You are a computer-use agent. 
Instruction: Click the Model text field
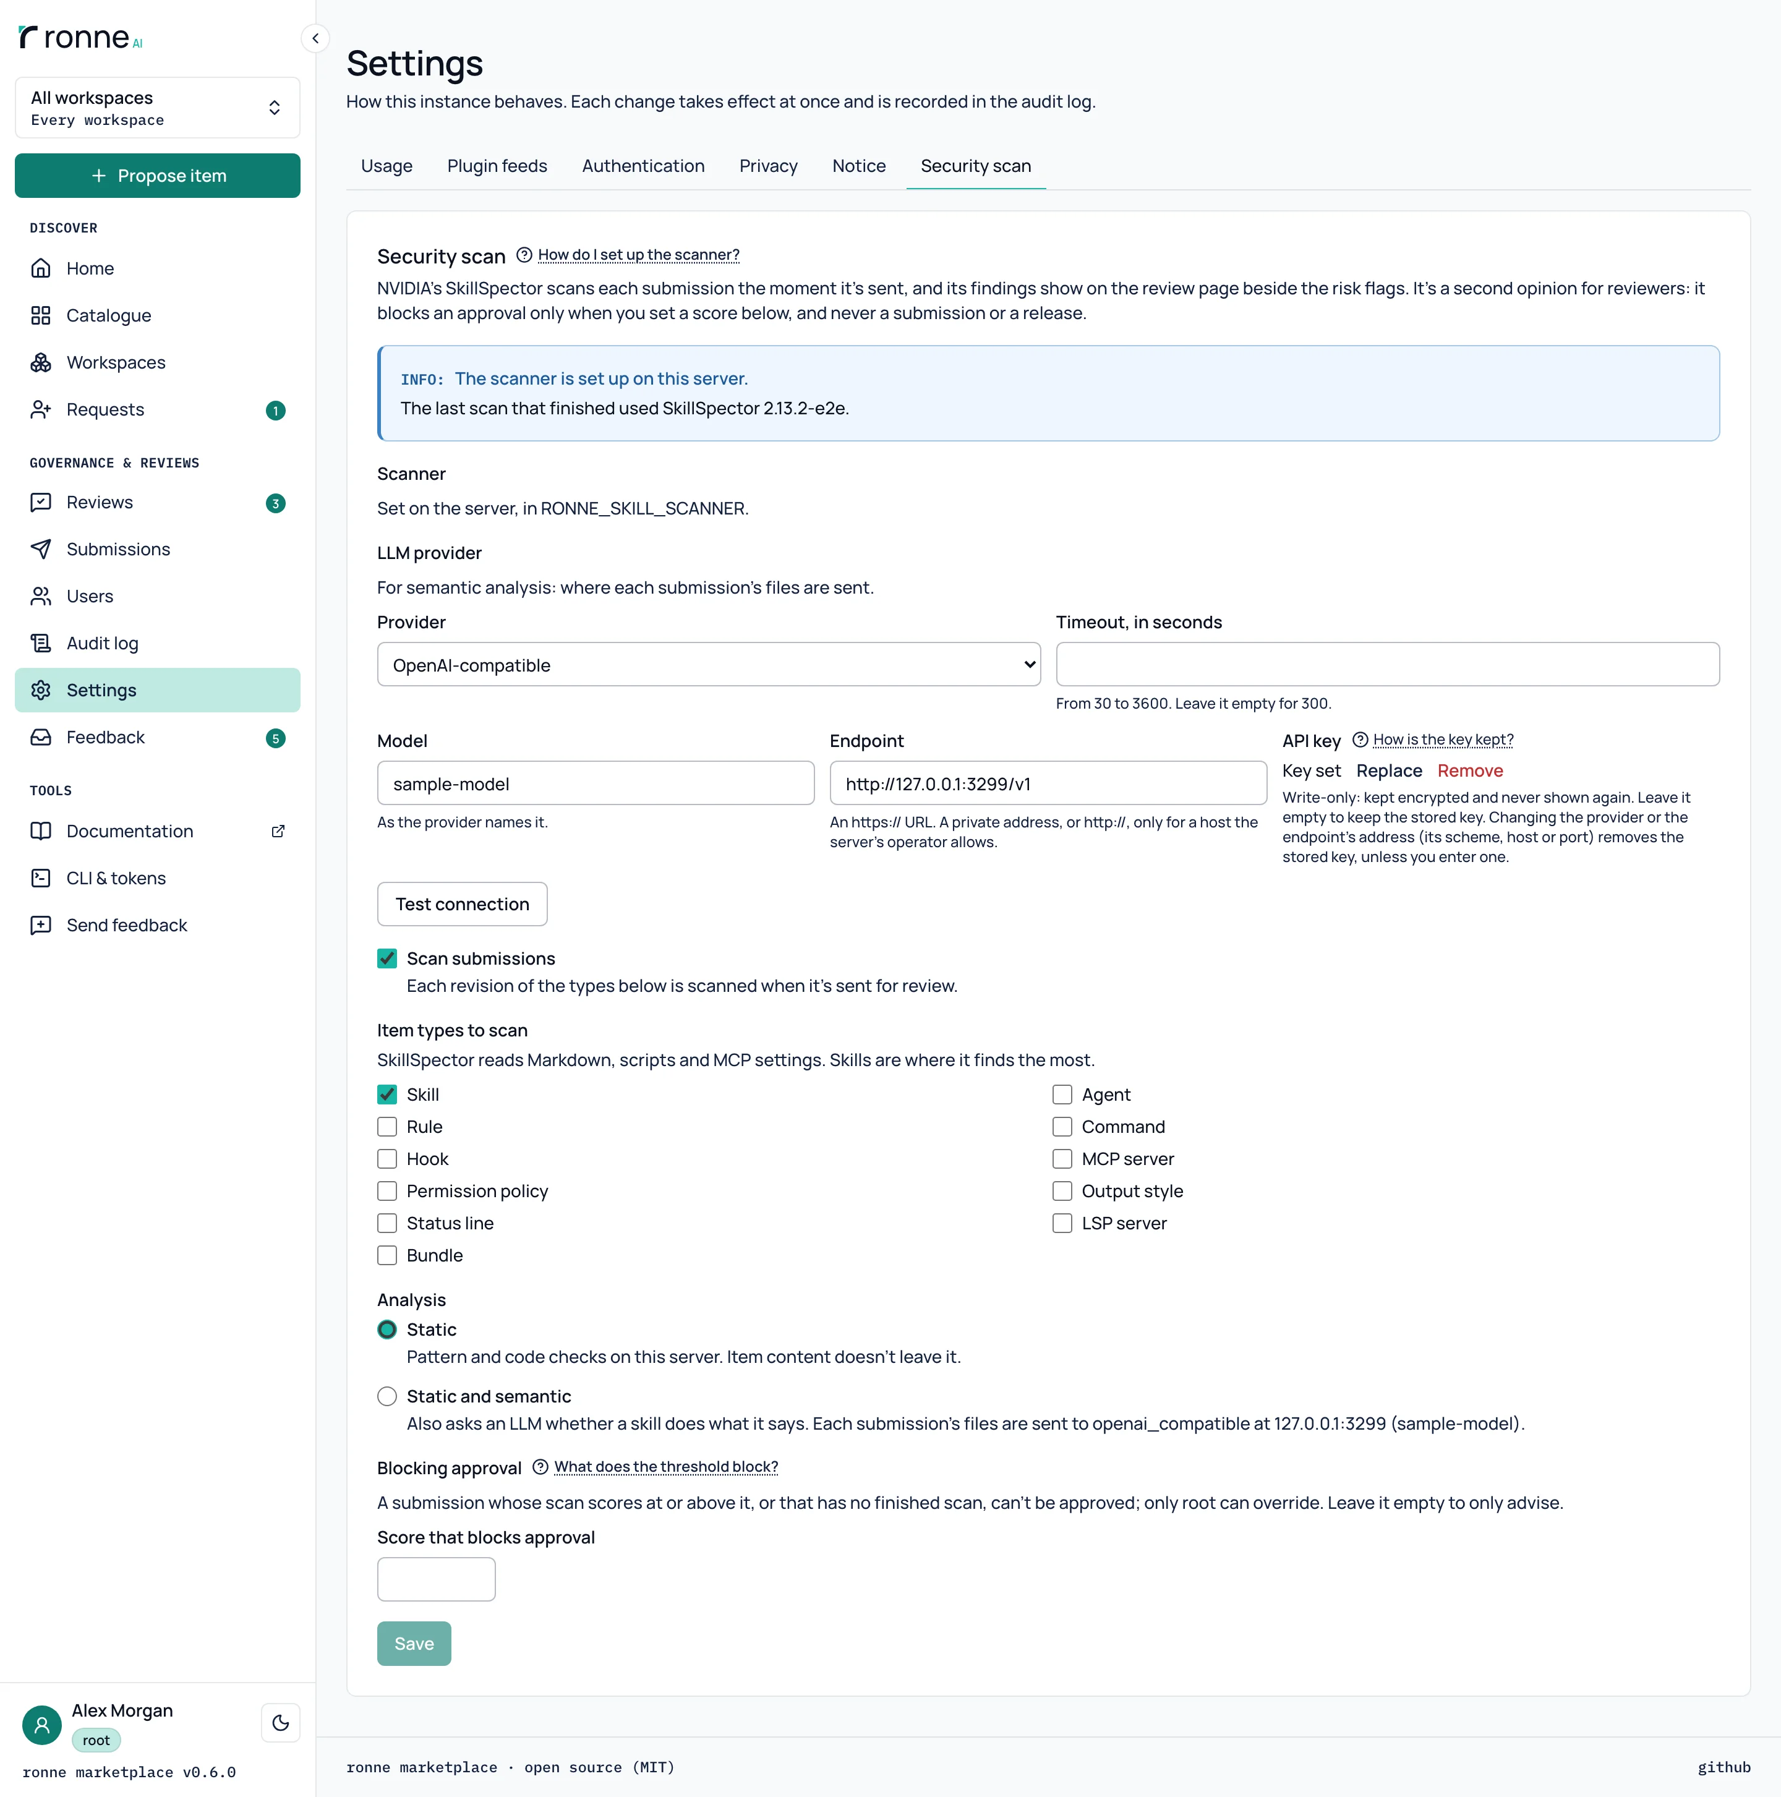596,783
